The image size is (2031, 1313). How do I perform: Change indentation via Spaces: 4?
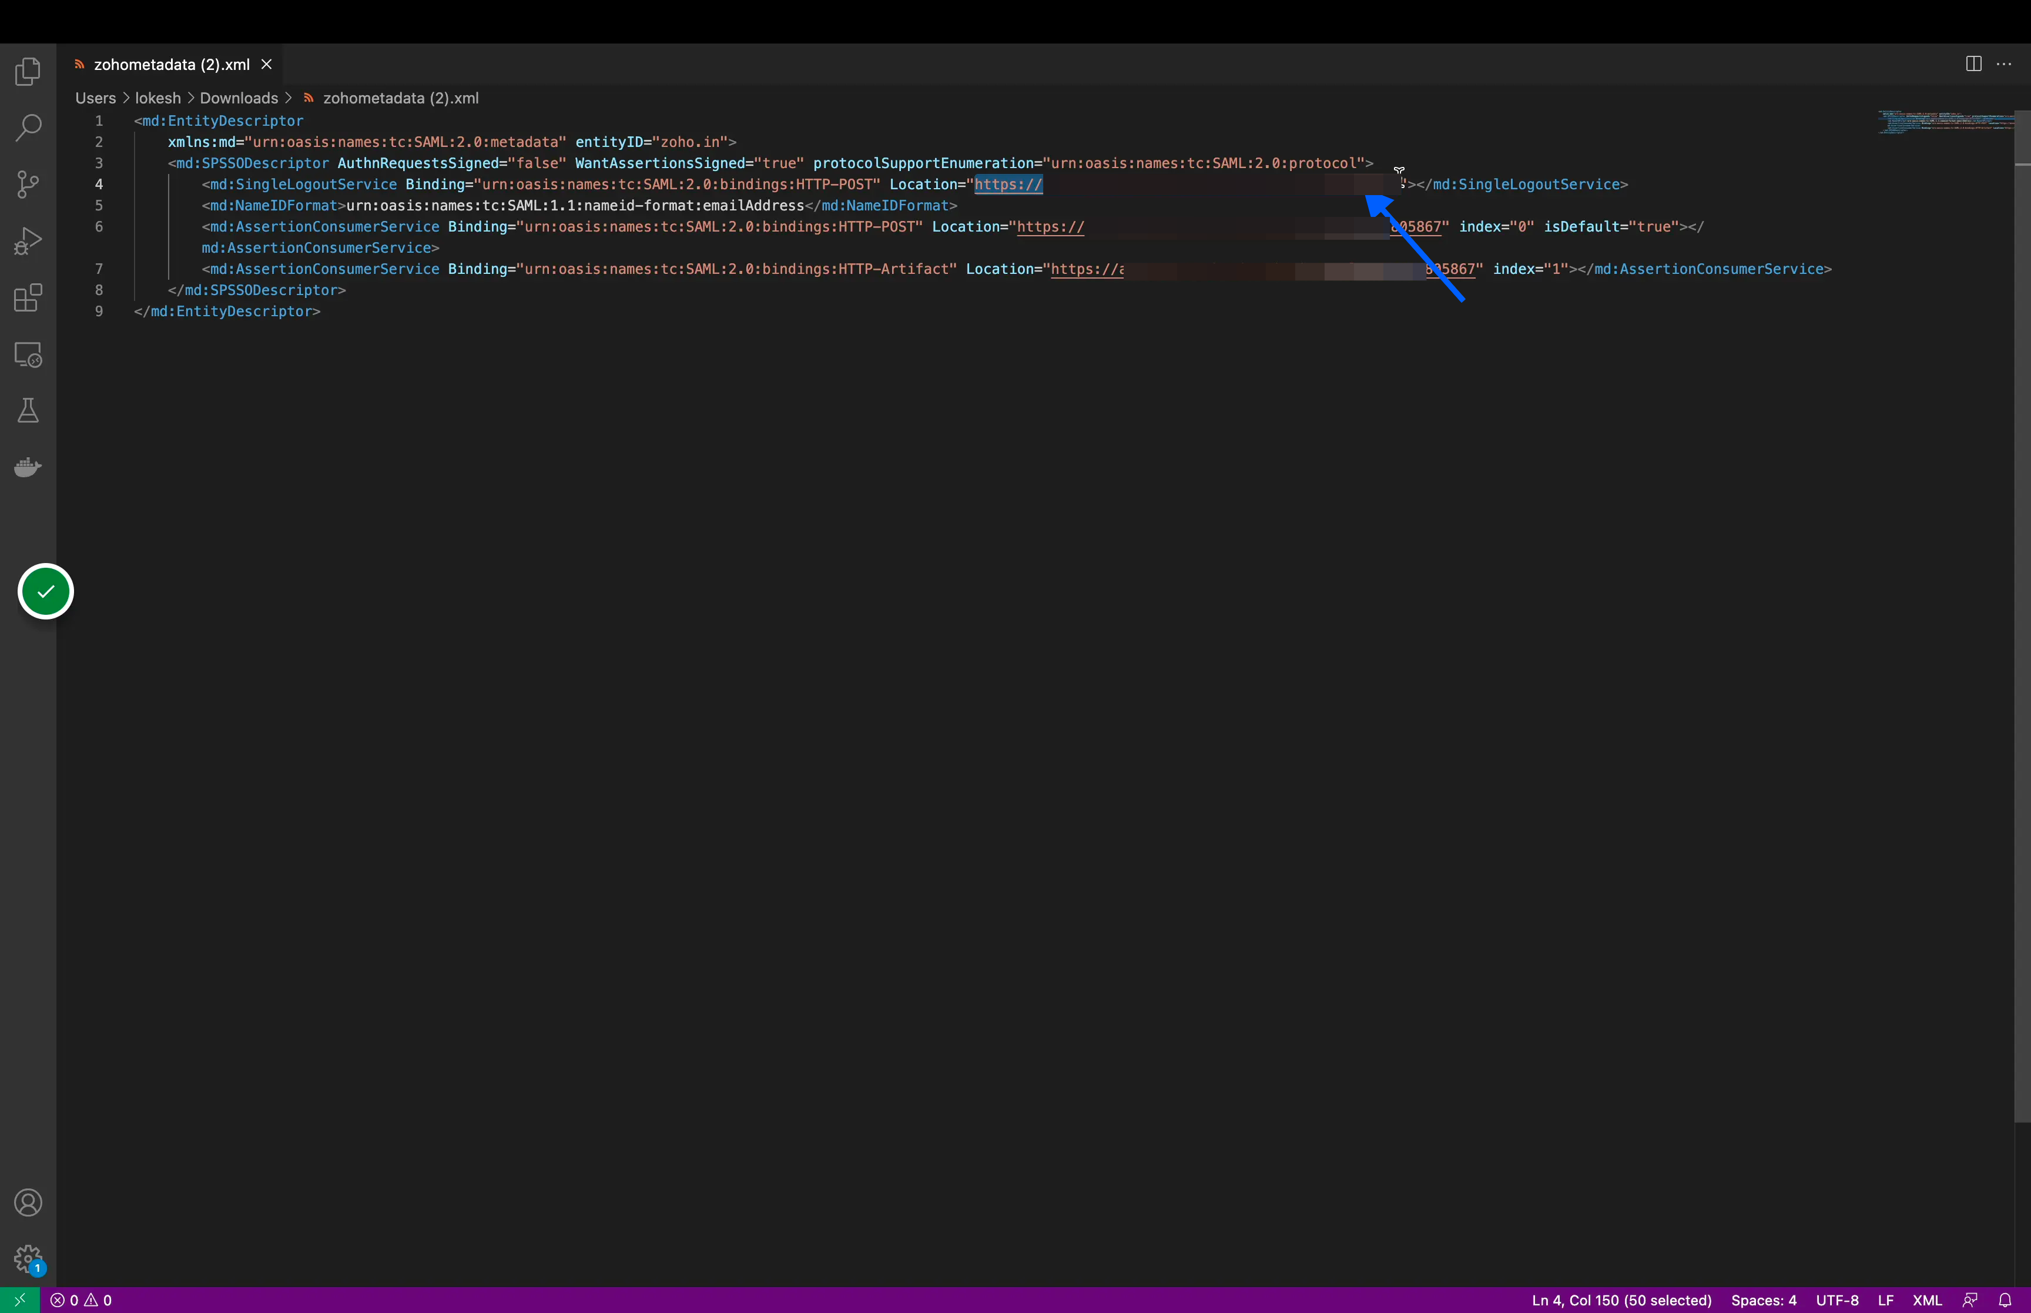1764,1300
